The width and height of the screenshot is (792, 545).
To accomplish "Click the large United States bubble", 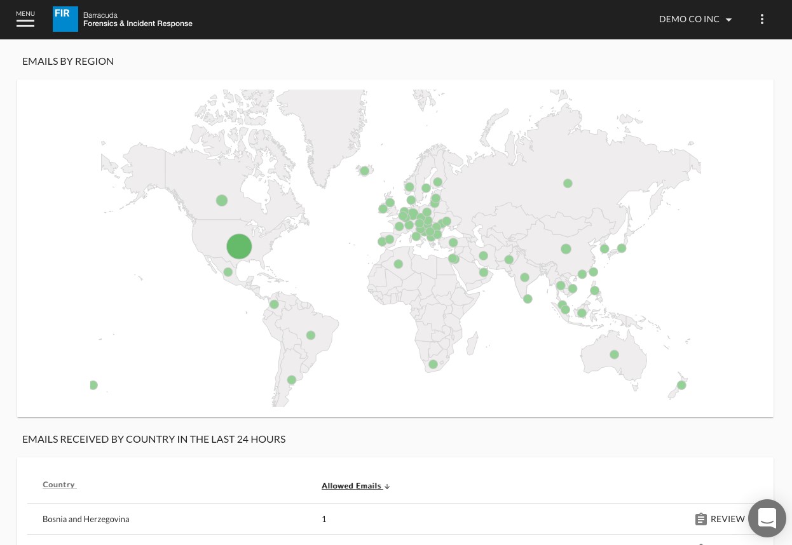I will click(x=239, y=246).
